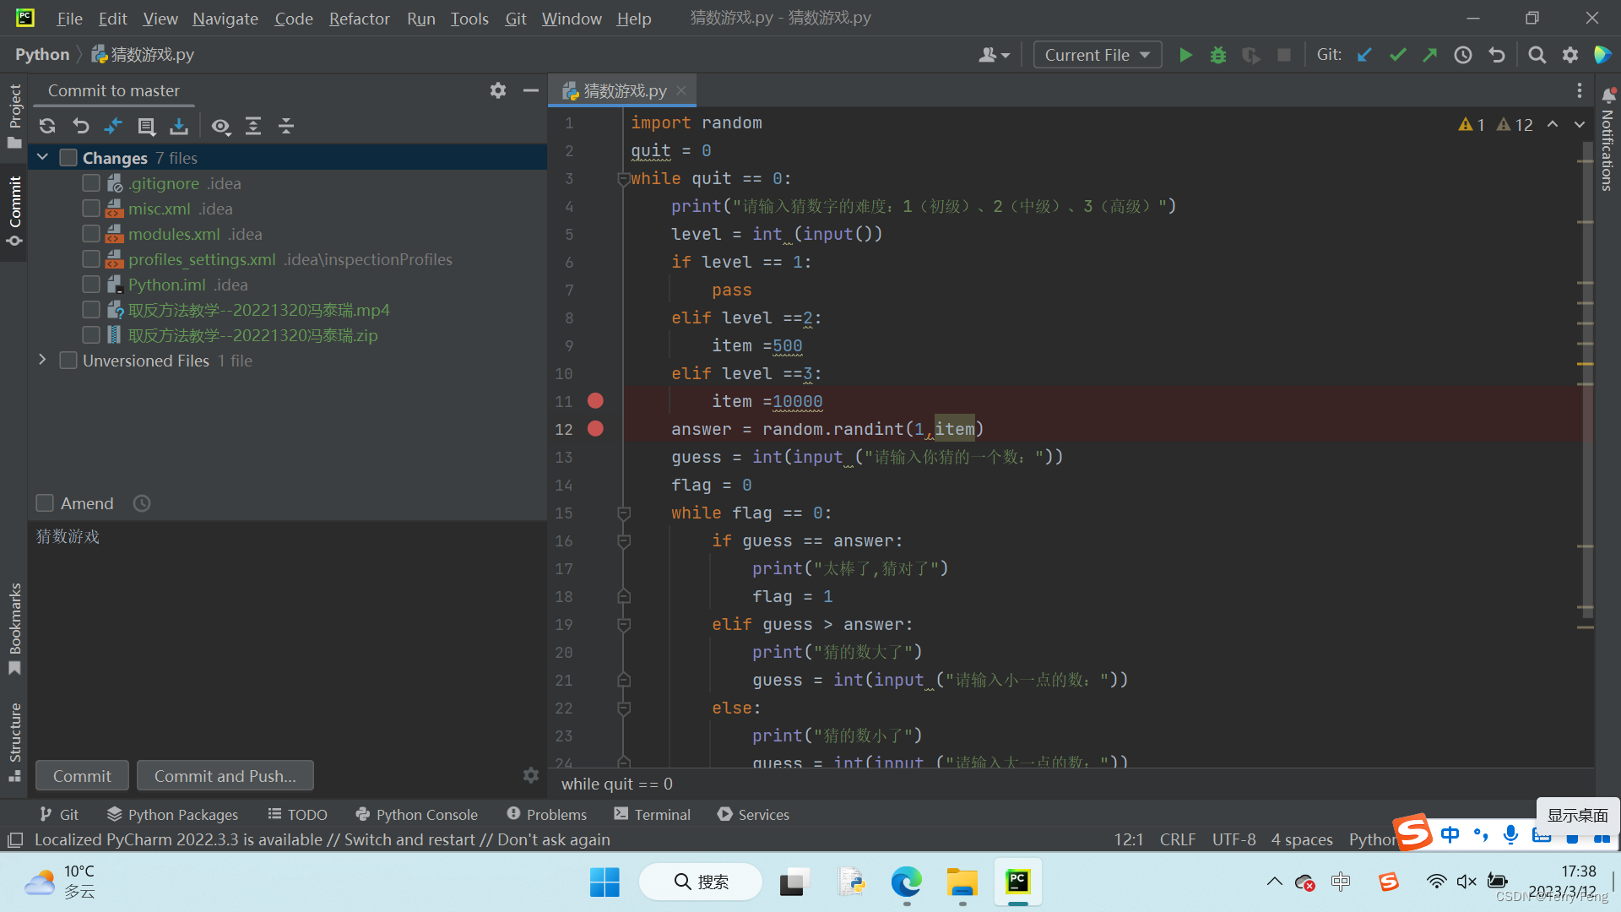Open the Refactor menu
This screenshot has height=912, width=1621.
pyautogui.click(x=359, y=18)
